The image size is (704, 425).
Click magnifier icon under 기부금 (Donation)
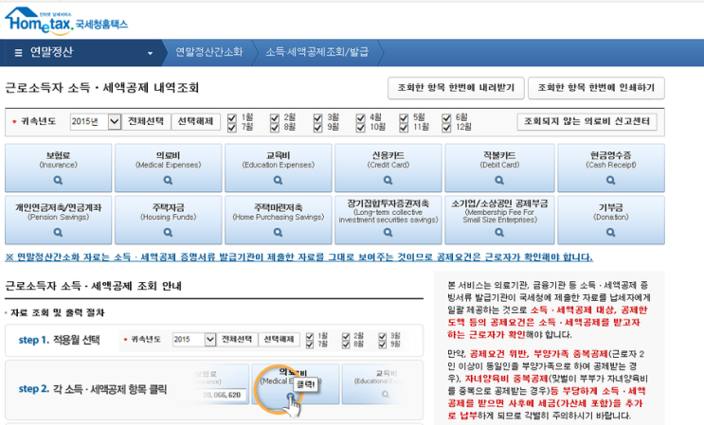610,232
